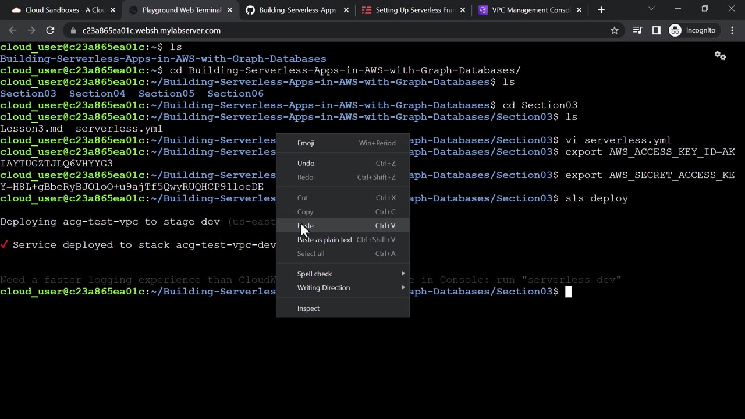This screenshot has width=745, height=419.
Task: Switch to the Playground Web Terminal tab
Action: 182,10
